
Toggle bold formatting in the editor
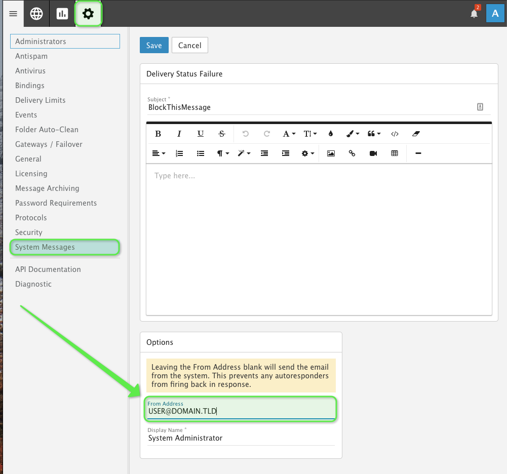click(x=158, y=134)
